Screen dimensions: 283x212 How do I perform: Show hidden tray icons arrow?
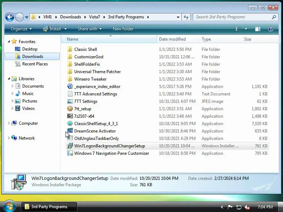pos(222,207)
